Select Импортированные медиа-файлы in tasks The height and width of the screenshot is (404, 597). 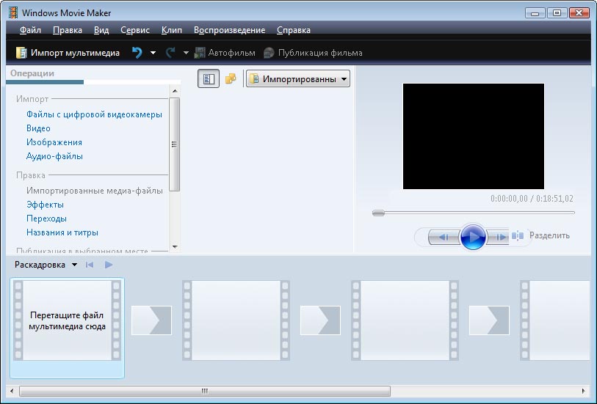pos(95,191)
